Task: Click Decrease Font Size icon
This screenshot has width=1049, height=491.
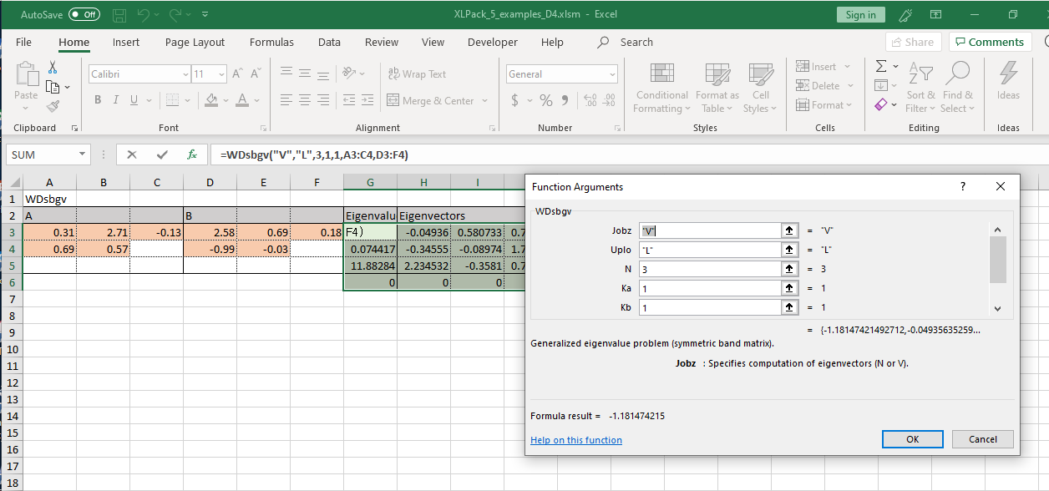Action: coord(254,74)
